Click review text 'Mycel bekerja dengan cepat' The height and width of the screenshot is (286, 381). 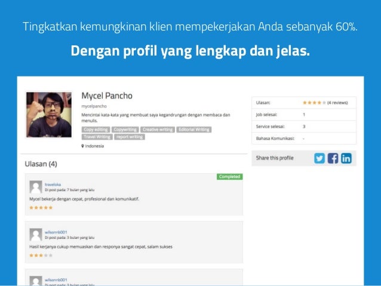84,199
